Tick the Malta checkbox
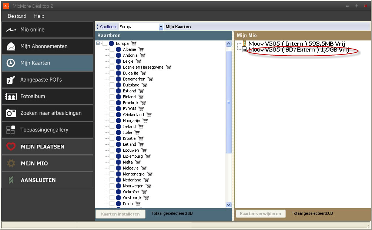372x230 pixels. (112, 162)
